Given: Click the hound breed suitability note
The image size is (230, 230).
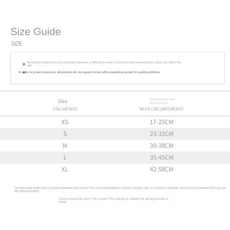Looking at the screenshot, I should click(x=114, y=200).
